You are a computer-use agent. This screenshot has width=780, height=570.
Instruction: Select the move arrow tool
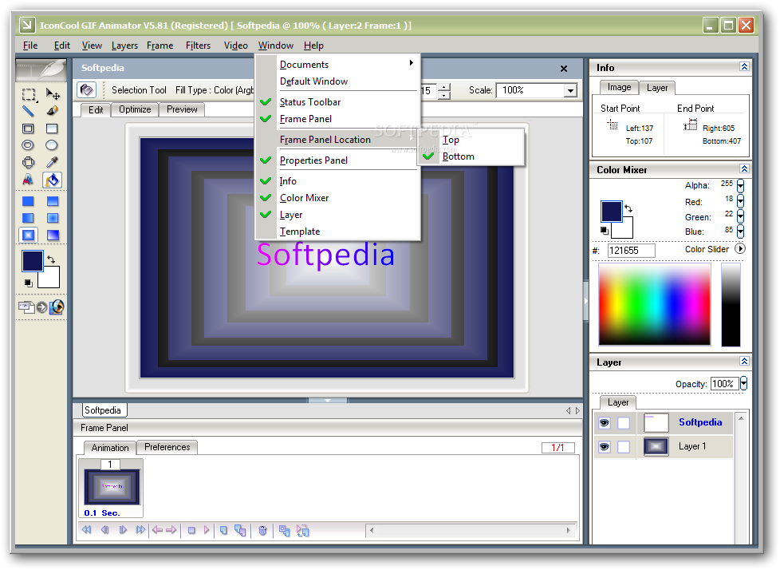pyautogui.click(x=52, y=94)
